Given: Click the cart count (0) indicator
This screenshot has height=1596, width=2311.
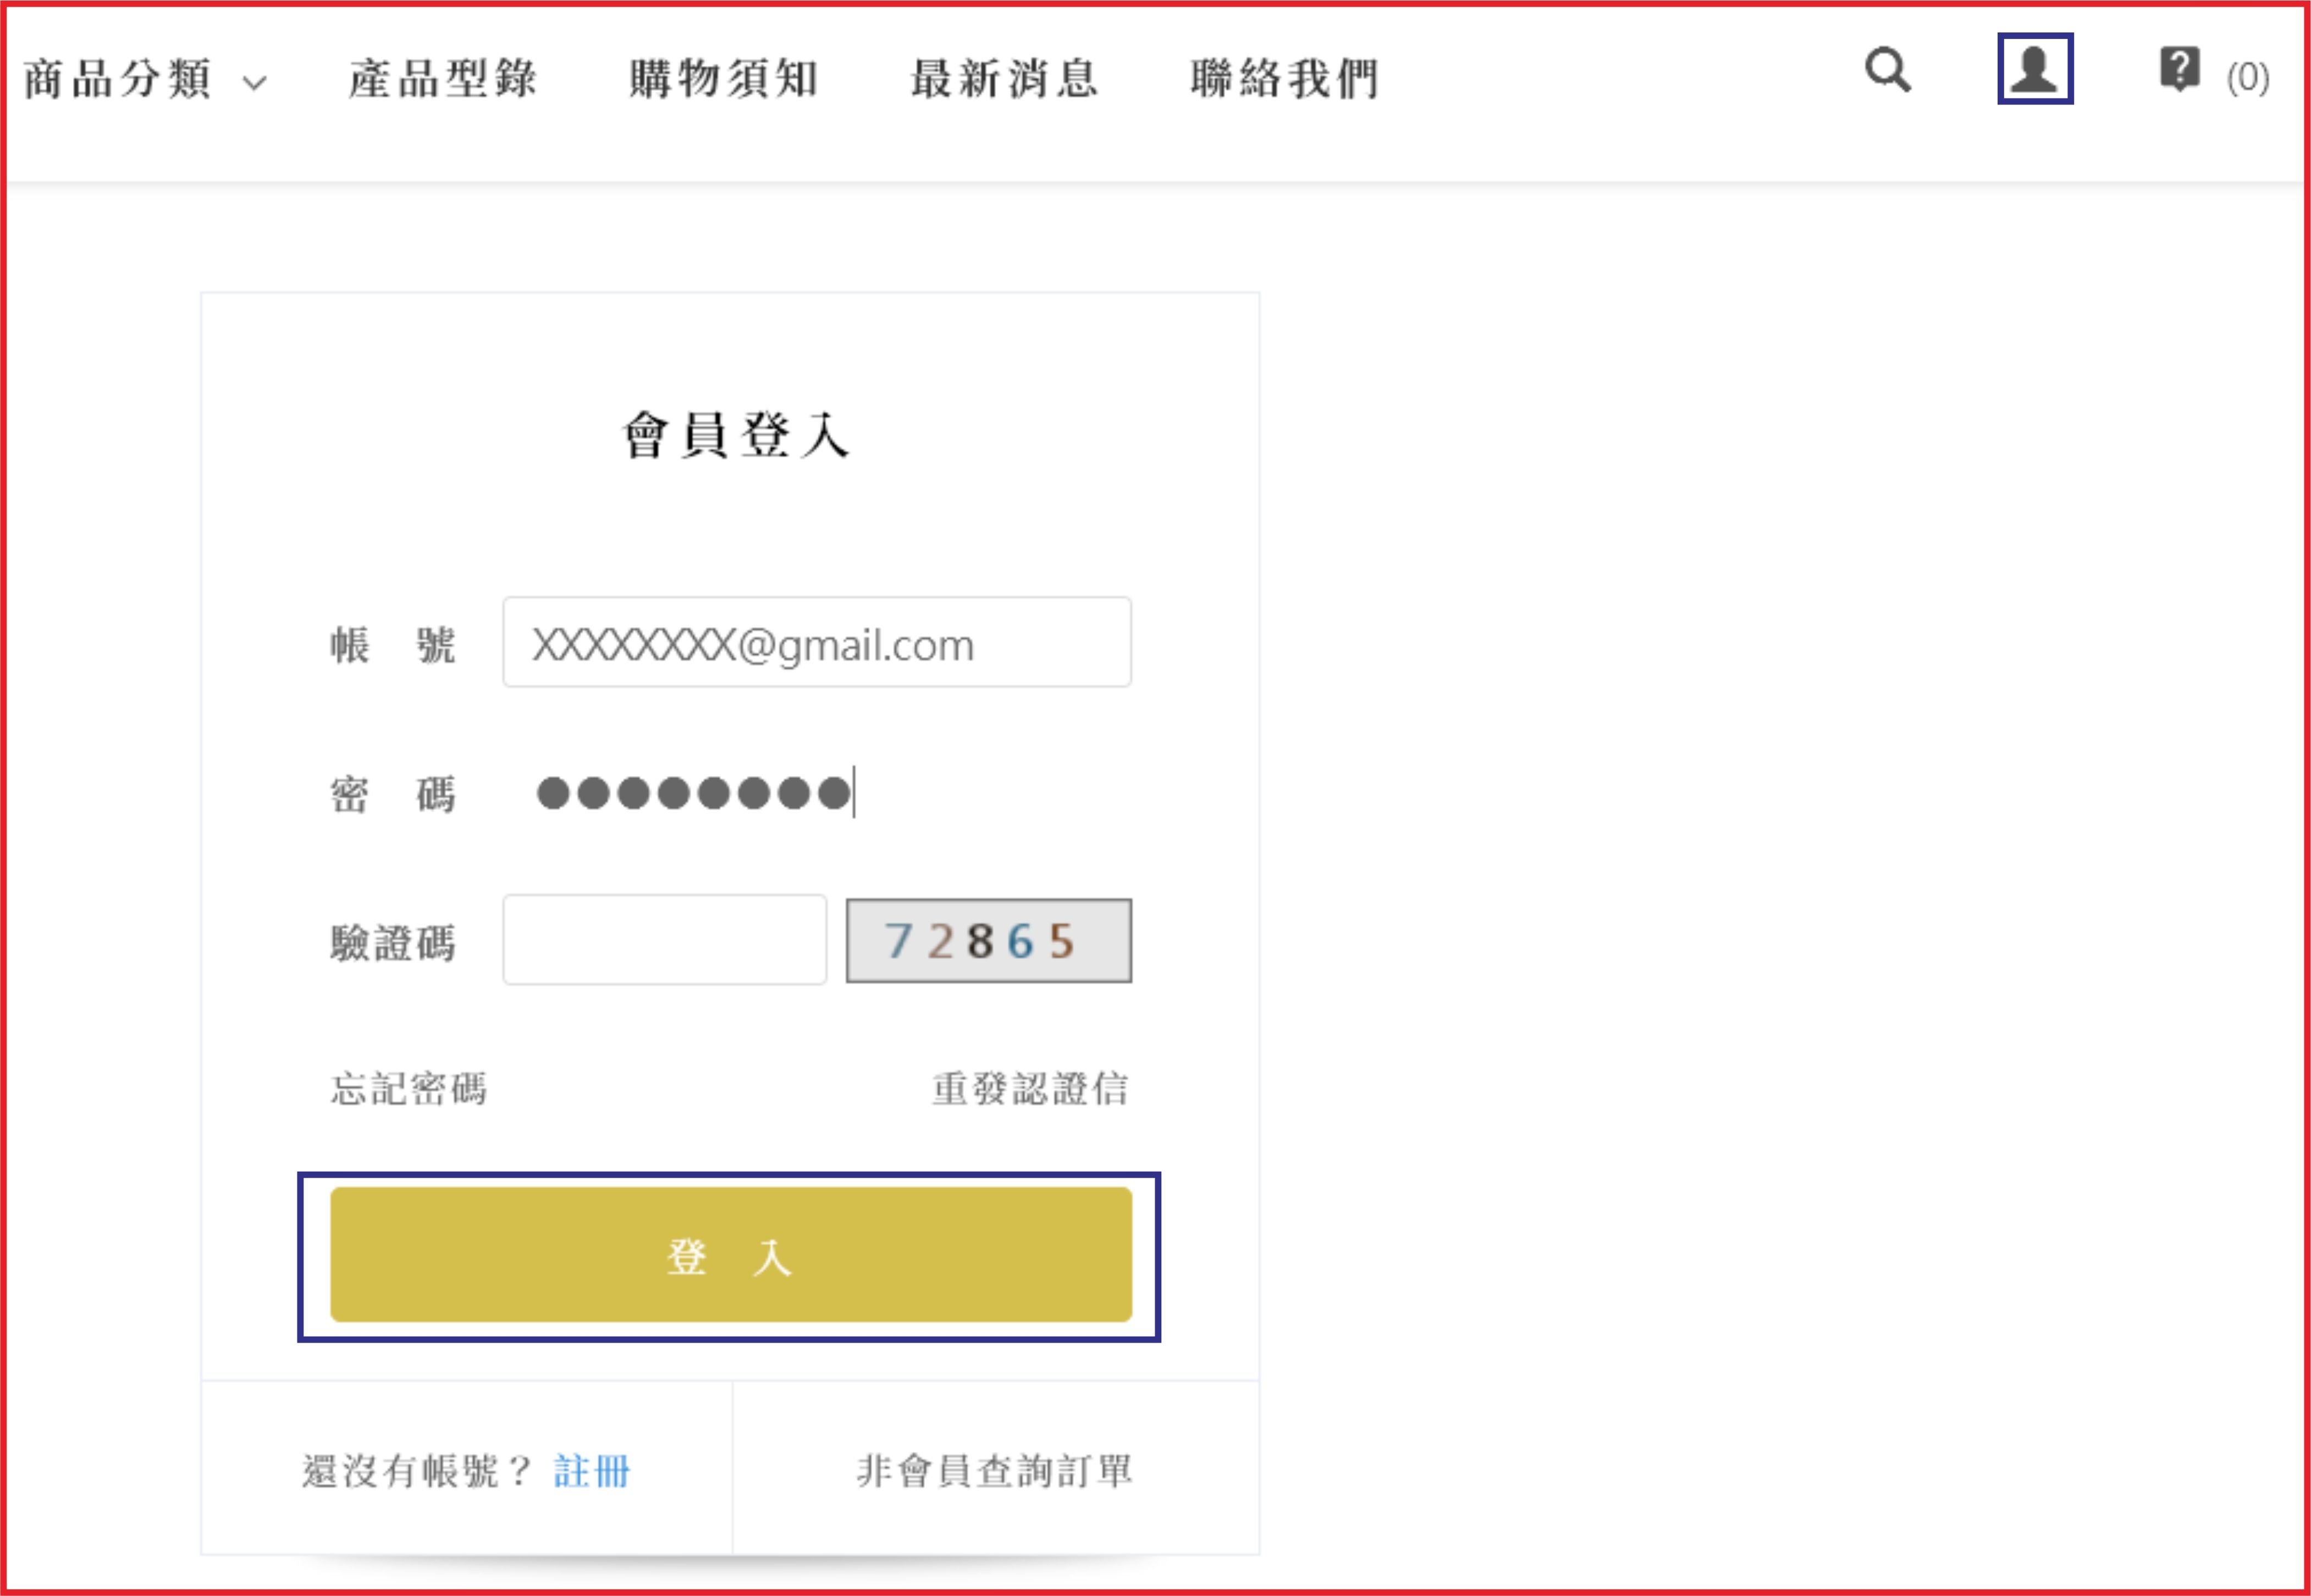Looking at the screenshot, I should pyautogui.click(x=2246, y=77).
